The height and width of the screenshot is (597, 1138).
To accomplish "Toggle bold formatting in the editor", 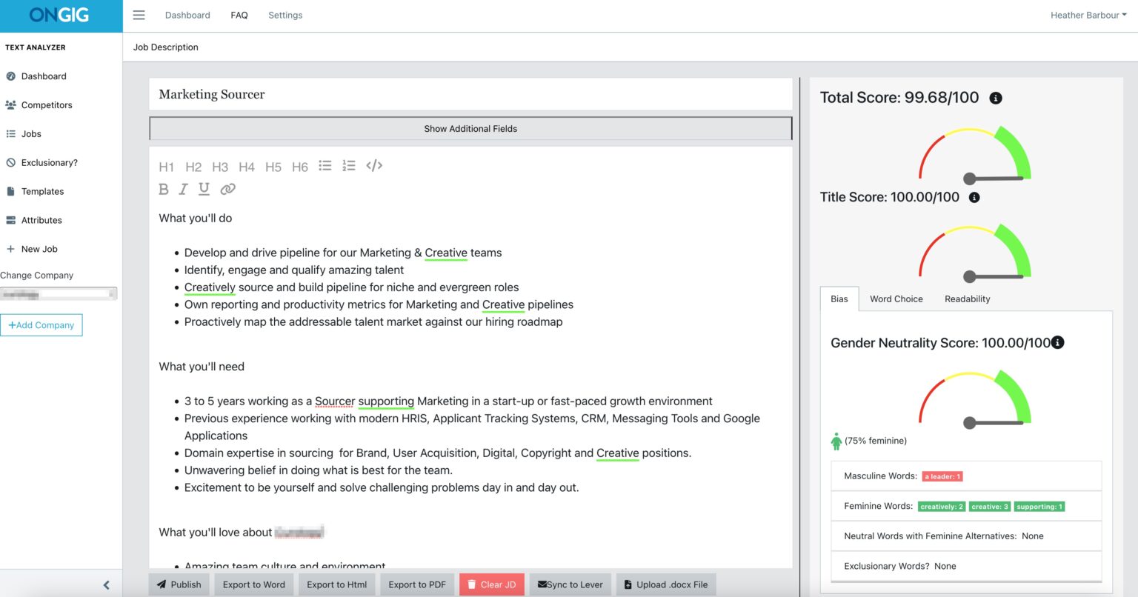I will 164,189.
